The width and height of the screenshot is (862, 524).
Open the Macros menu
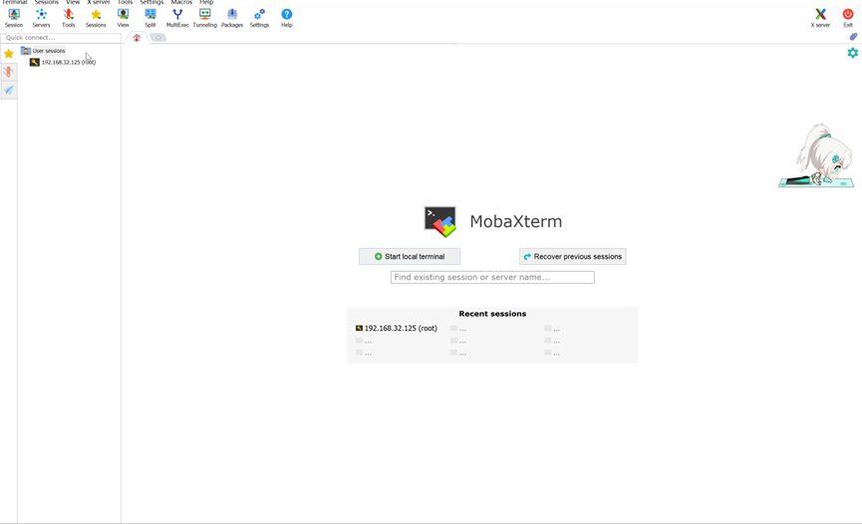coord(181,2)
